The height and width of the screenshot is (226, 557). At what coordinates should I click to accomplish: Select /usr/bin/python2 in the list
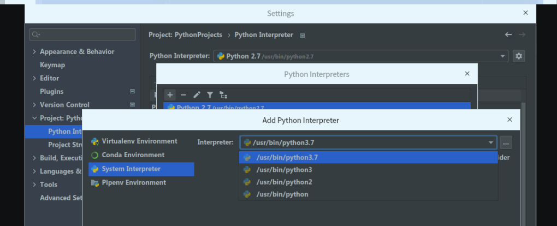click(283, 182)
